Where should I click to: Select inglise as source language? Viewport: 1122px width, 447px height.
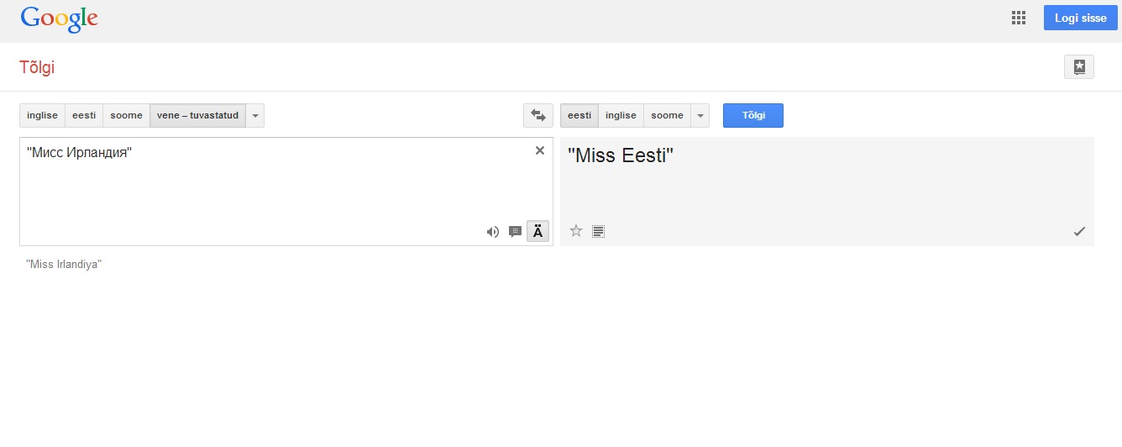42,115
